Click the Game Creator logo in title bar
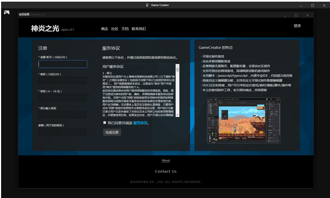330x198 pixels. pyautogui.click(x=147, y=5)
